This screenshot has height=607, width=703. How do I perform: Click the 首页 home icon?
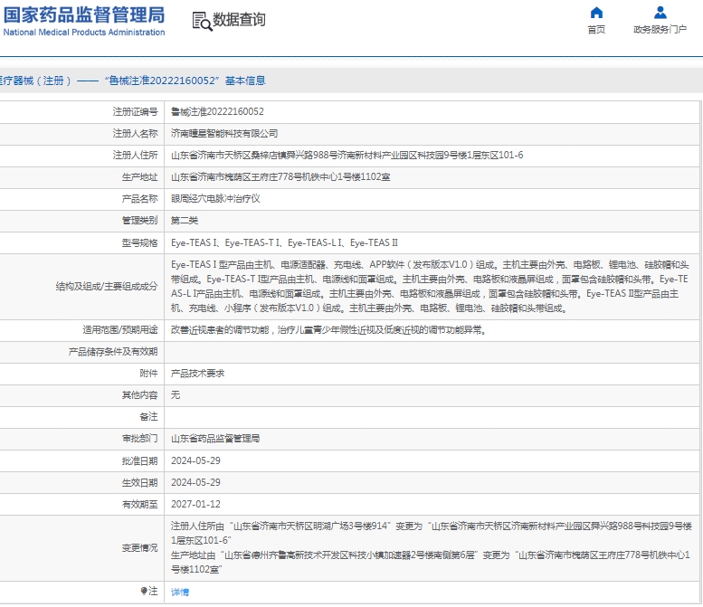(596, 12)
